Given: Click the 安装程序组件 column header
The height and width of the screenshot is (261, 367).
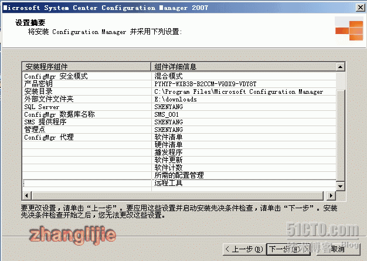Looking at the screenshot, I should pos(86,67).
